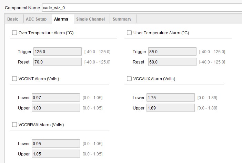242x163 pixels.
Task: Click the Over Temperature Trigger field
Action: point(57,52)
